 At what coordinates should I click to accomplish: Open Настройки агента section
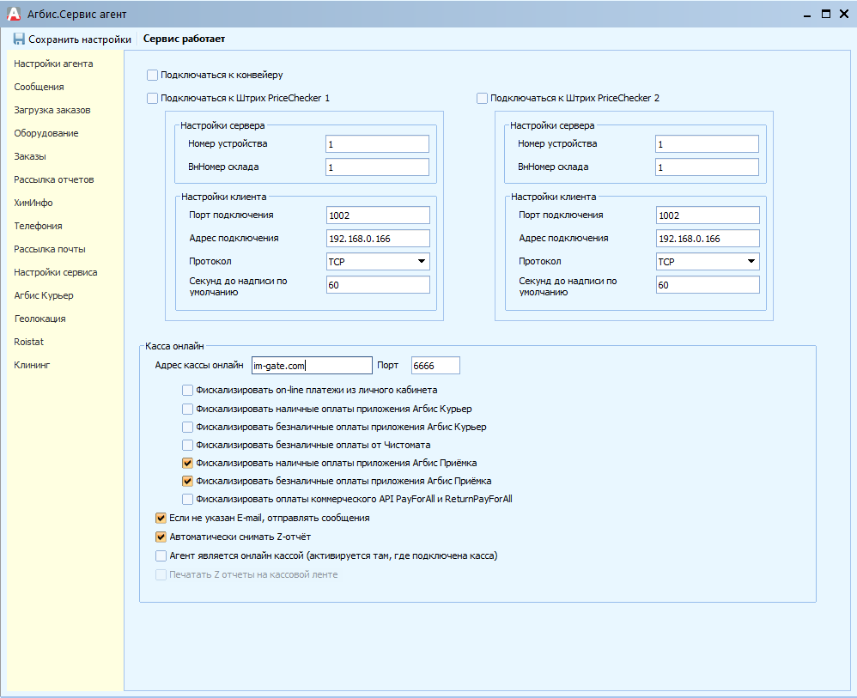click(53, 64)
